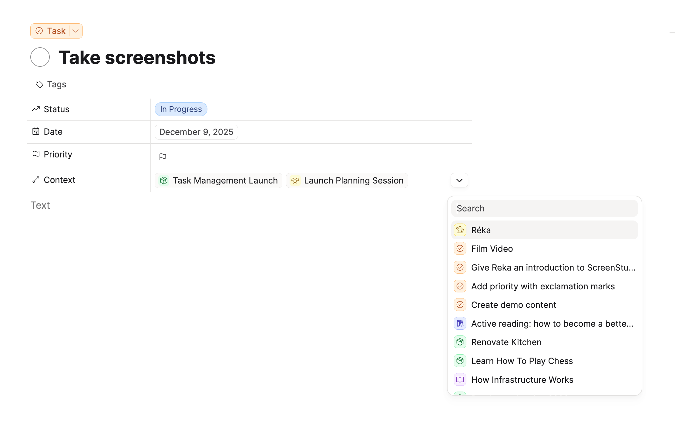Click the Text body placeholder area
This screenshot has height=421, width=675.
(x=41, y=205)
